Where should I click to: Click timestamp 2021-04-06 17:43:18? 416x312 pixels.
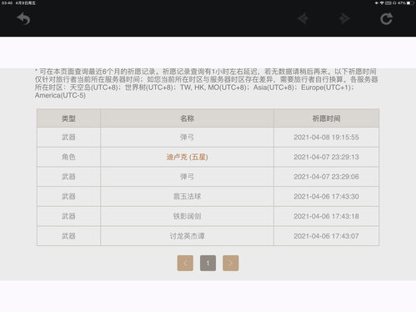tap(327, 216)
